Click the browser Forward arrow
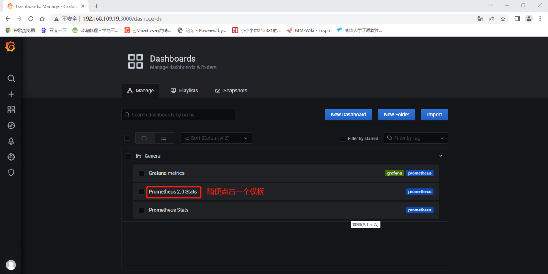The width and height of the screenshot is (548, 274). [19, 19]
